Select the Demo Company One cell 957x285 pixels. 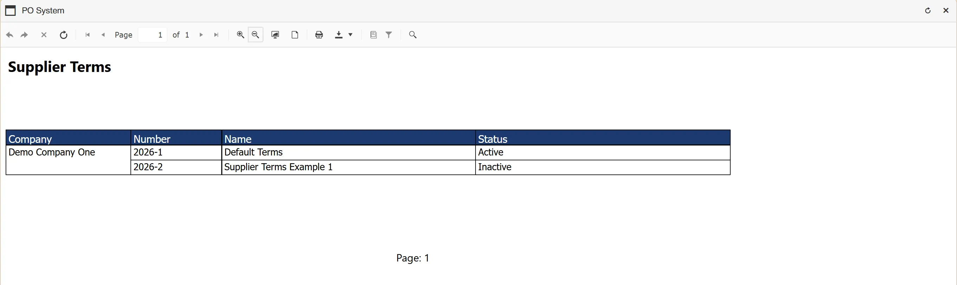click(x=68, y=160)
